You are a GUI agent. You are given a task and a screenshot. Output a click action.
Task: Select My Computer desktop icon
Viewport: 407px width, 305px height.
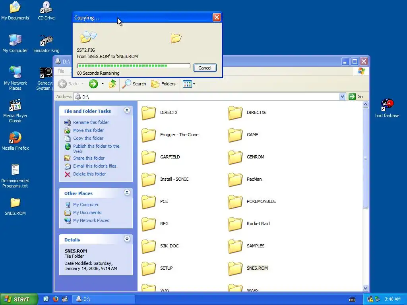15,43
